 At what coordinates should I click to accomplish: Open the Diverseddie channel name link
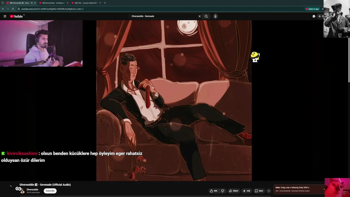(32, 190)
